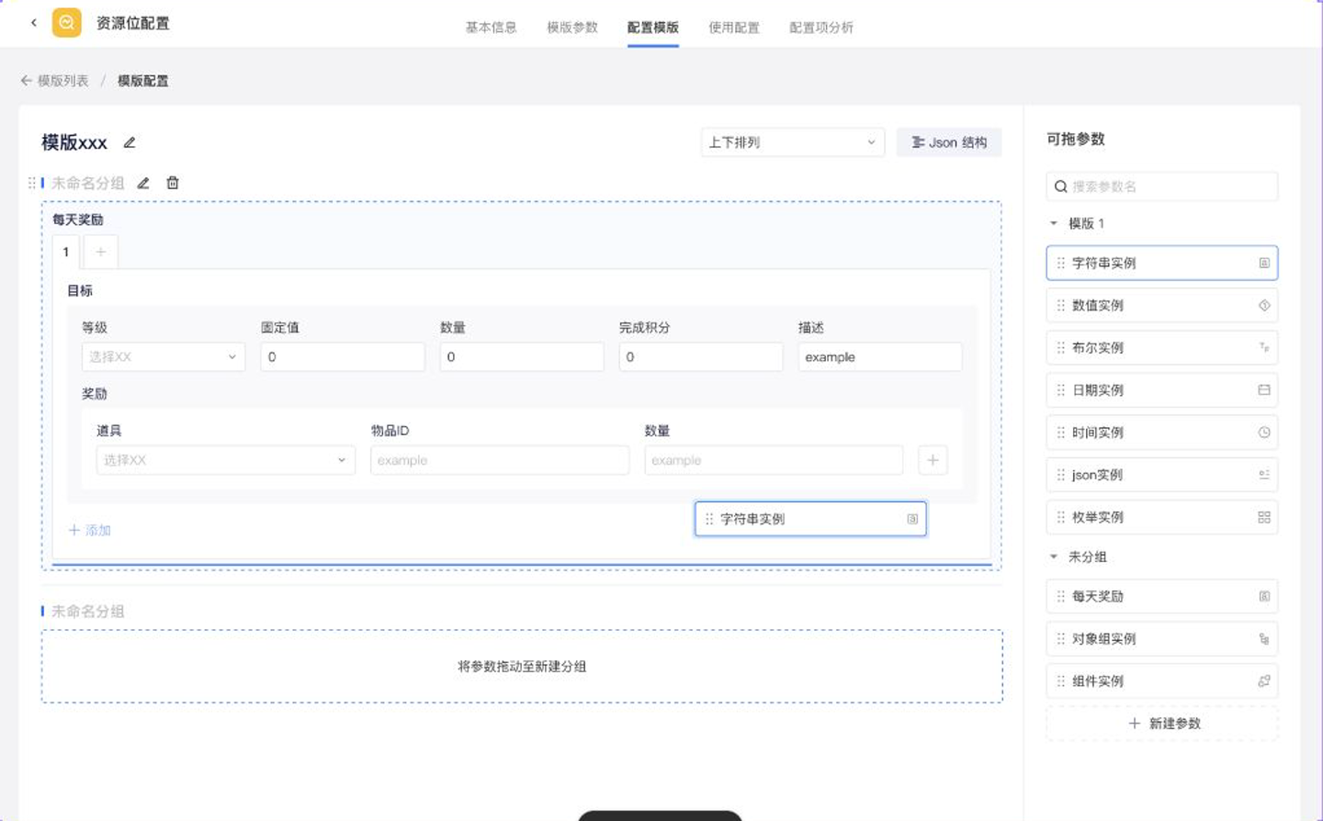Click type icon of 组件实例
Image resolution: width=1323 pixels, height=821 pixels.
point(1264,681)
